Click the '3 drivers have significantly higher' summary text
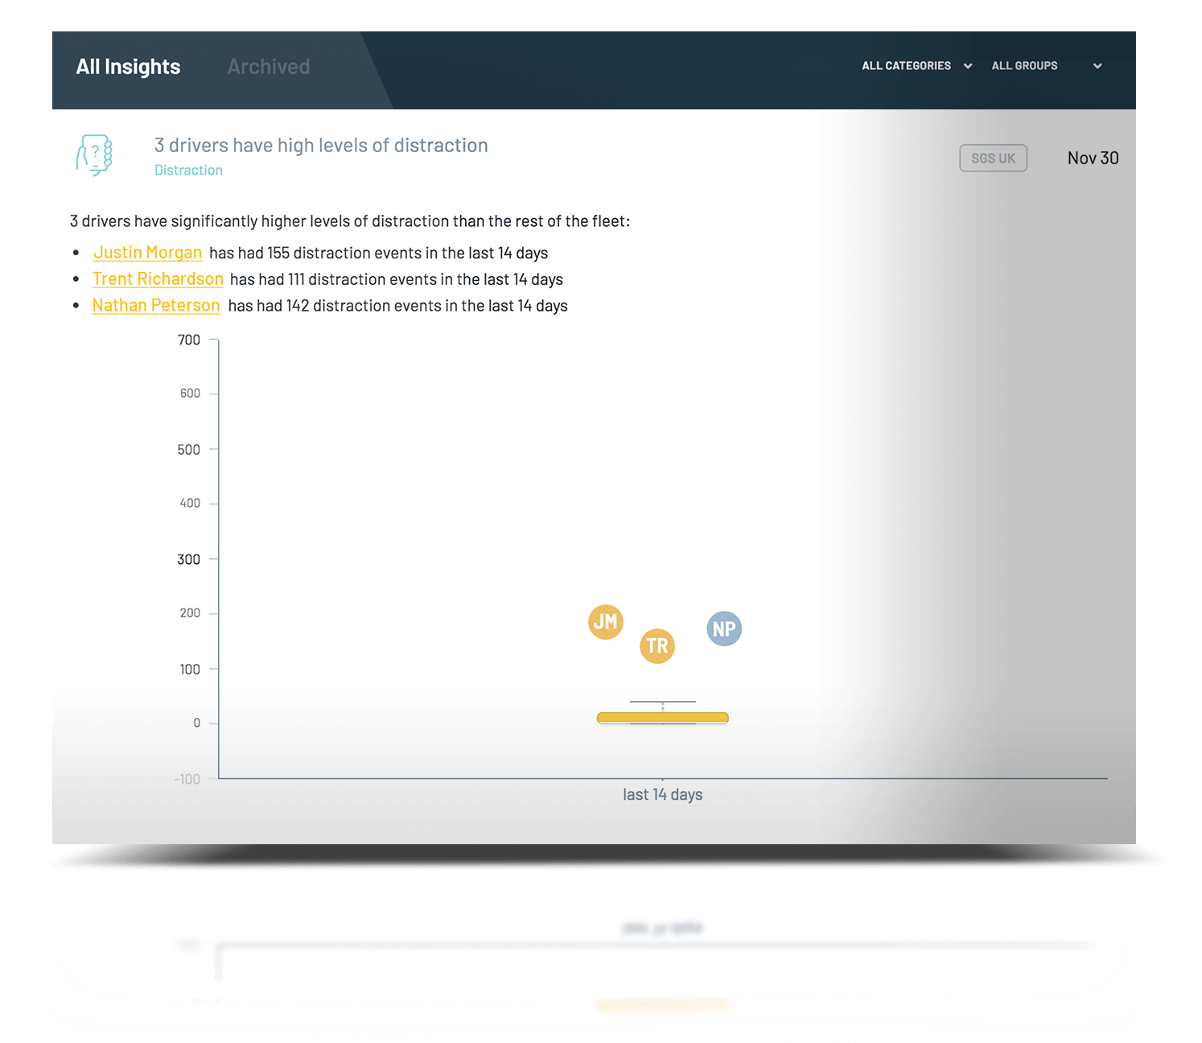 point(350,221)
